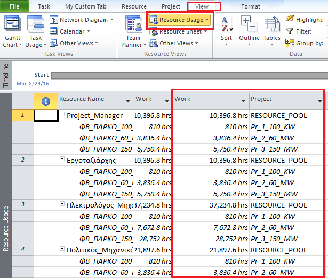The width and height of the screenshot is (328, 278).
Task: Open Project column filter arrow
Action: coord(319,101)
